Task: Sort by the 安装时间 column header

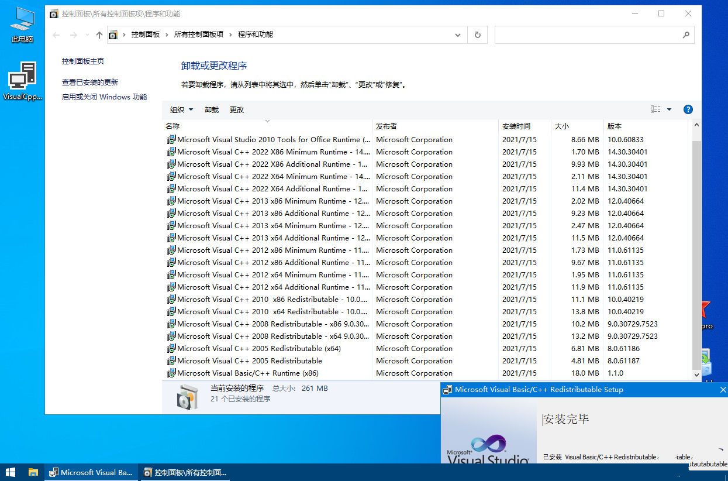Action: coord(525,126)
